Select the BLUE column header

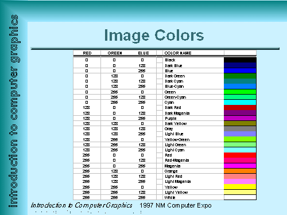point(143,53)
